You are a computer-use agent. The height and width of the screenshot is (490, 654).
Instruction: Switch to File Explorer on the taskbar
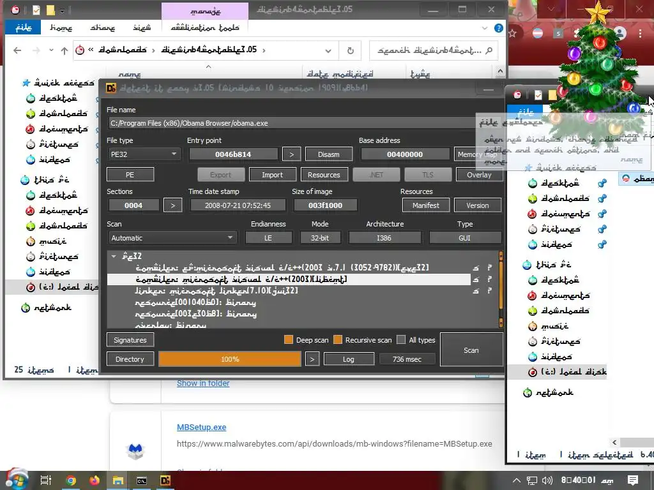coord(118,480)
